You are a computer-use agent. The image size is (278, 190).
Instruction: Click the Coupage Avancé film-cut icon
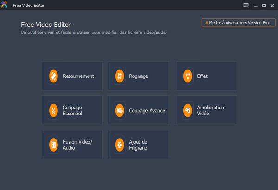click(x=120, y=110)
